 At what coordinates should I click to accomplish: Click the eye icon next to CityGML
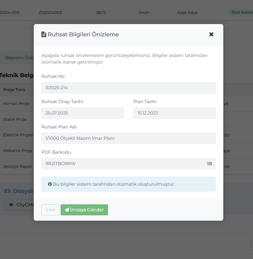coord(11,205)
